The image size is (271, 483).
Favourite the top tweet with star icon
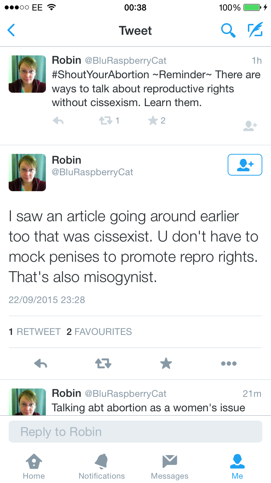[x=153, y=121]
